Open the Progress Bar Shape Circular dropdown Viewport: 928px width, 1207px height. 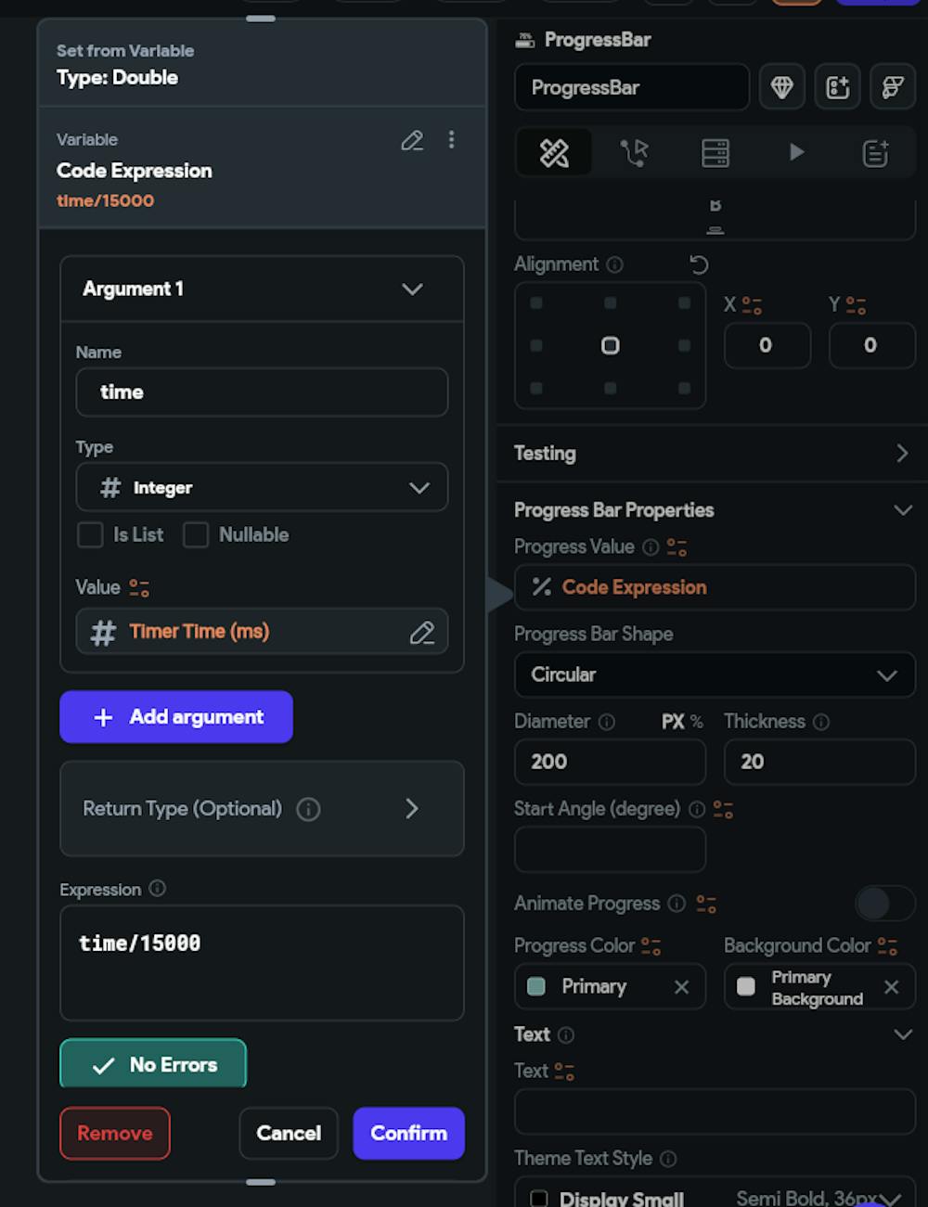[715, 674]
